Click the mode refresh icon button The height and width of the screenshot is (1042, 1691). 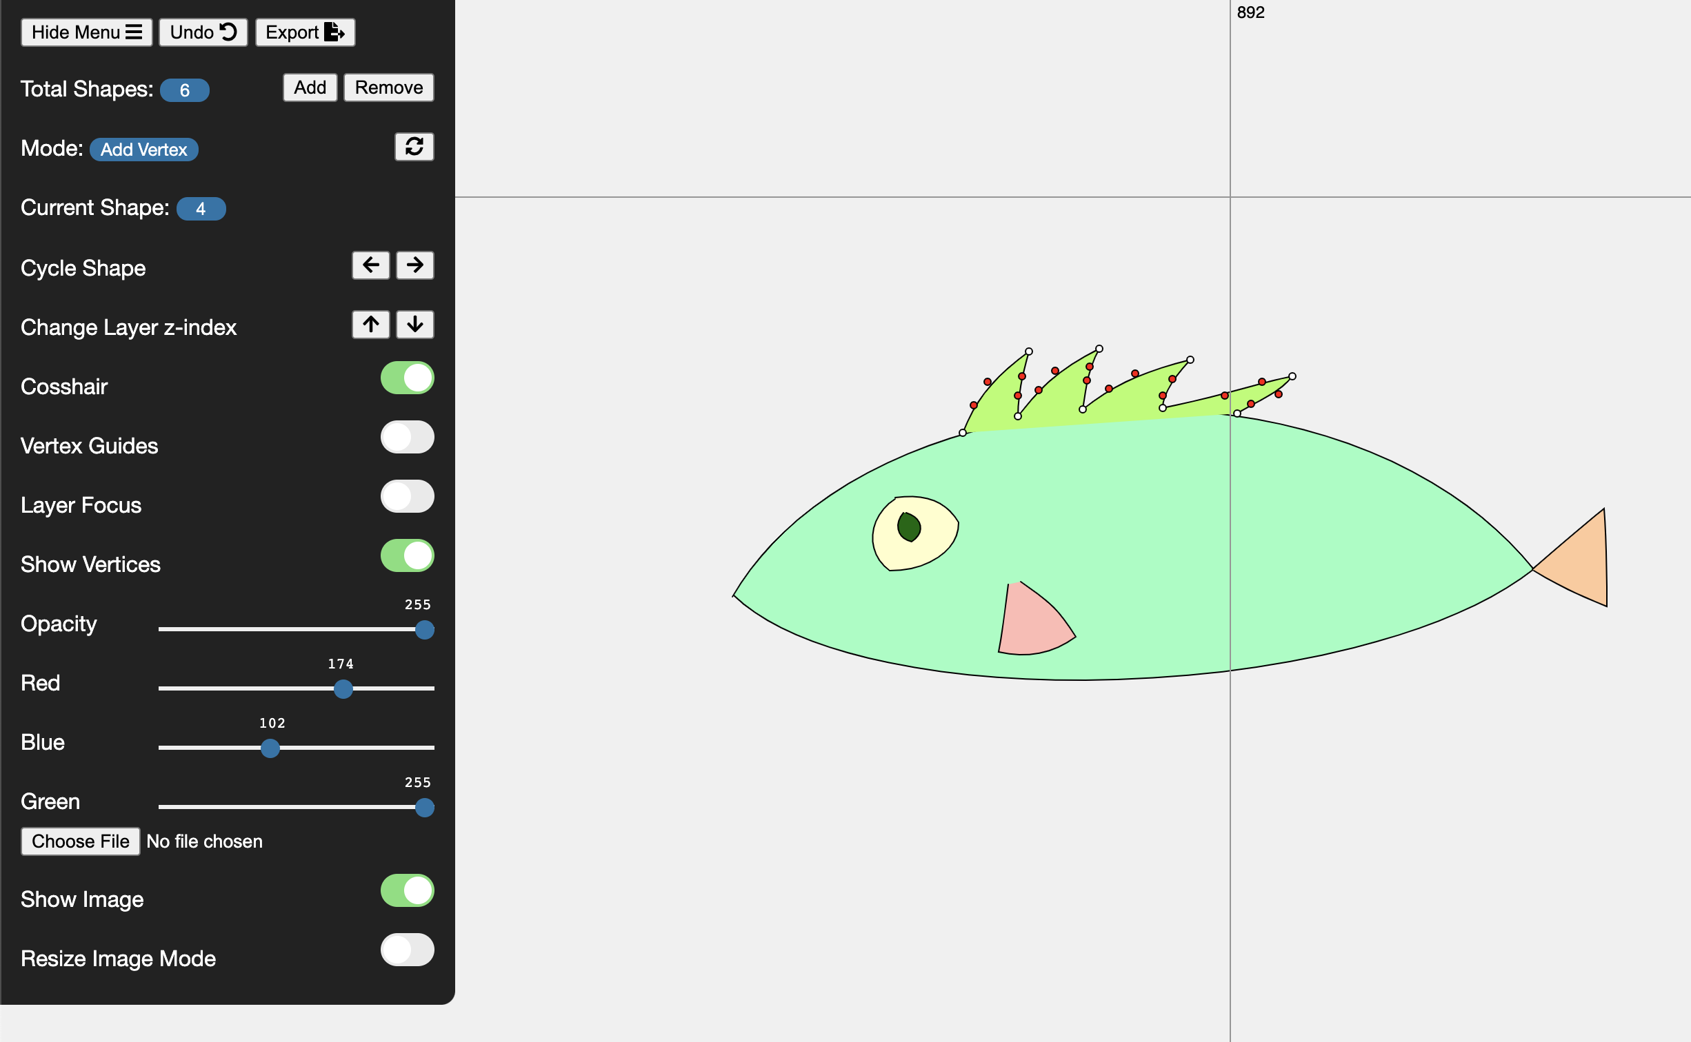tap(414, 147)
